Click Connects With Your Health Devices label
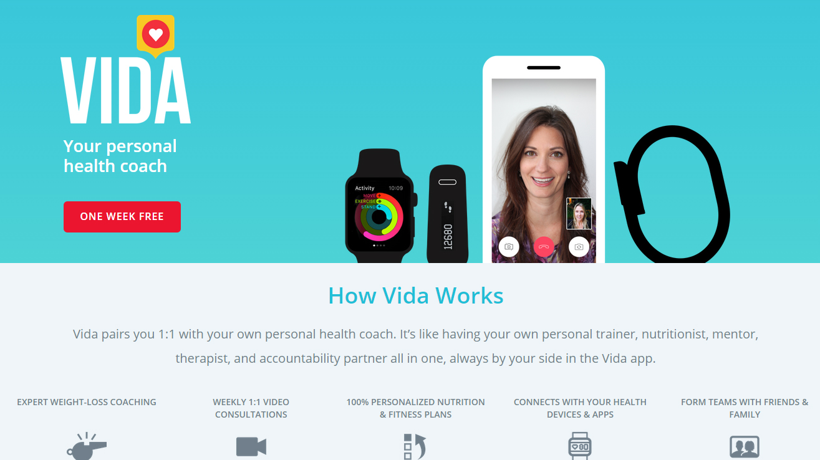The width and height of the screenshot is (820, 460). click(580, 408)
